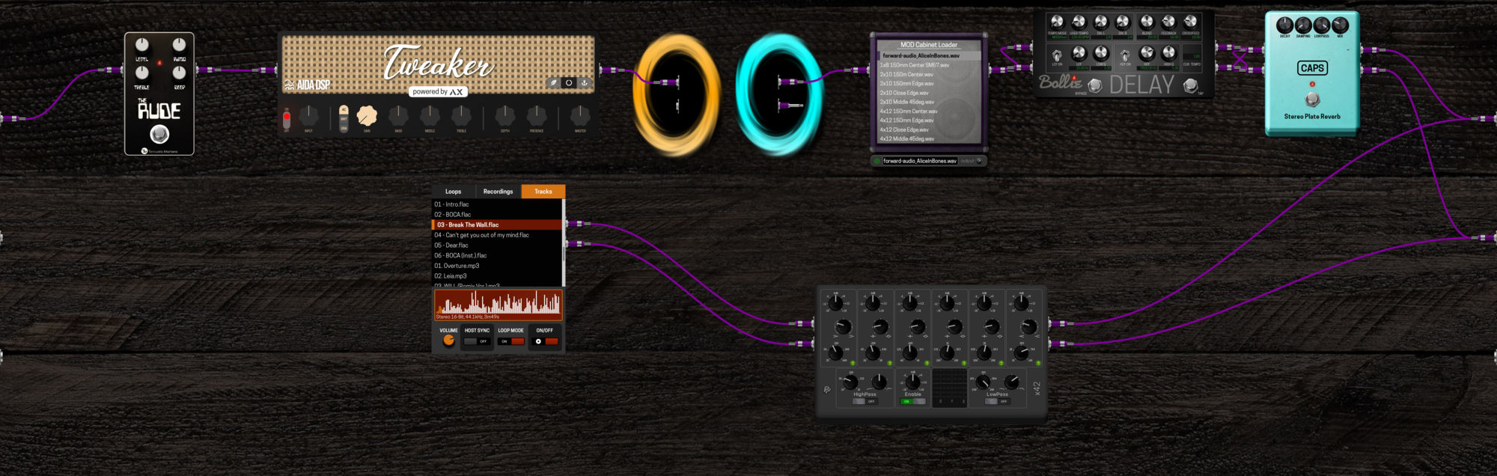Toggle the green cabinet loader enable light
Viewport: 1497px width, 476px height.
(876, 161)
